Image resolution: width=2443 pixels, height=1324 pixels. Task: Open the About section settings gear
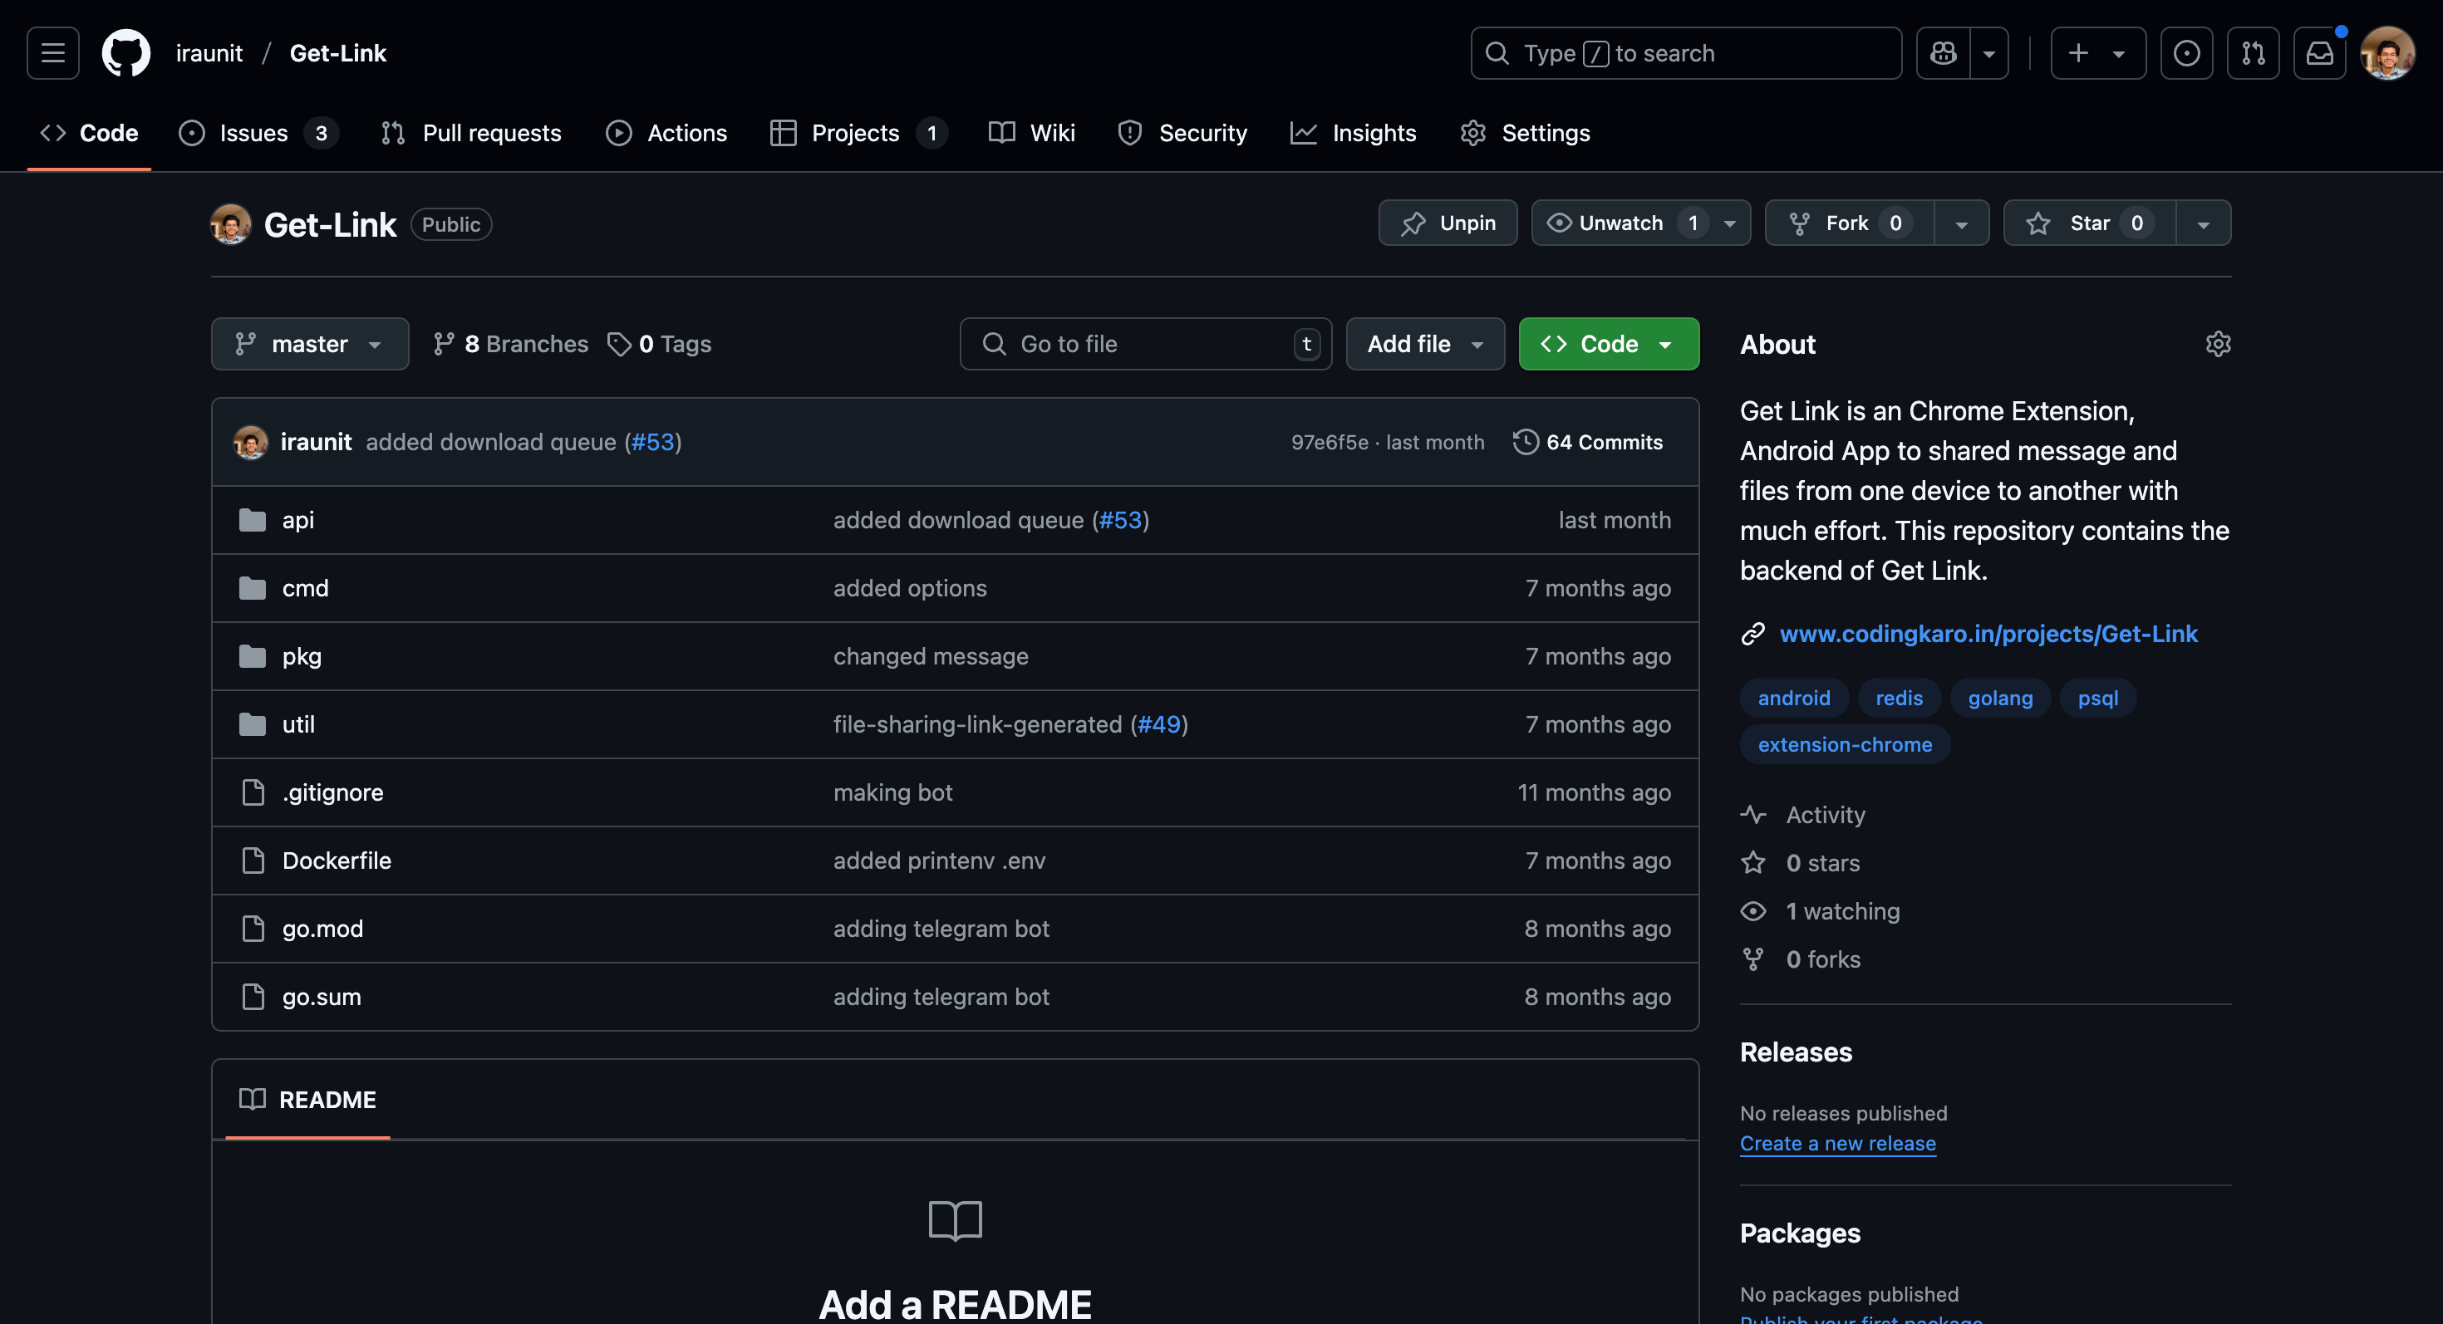tap(2219, 343)
